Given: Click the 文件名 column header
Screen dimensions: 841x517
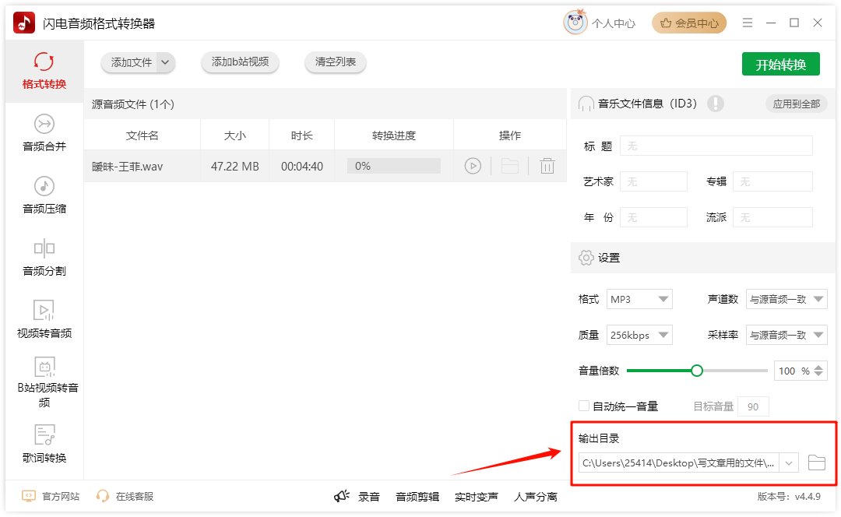Looking at the screenshot, I should [x=143, y=135].
